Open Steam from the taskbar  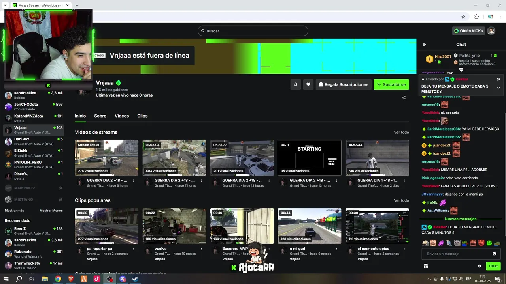click(135, 278)
